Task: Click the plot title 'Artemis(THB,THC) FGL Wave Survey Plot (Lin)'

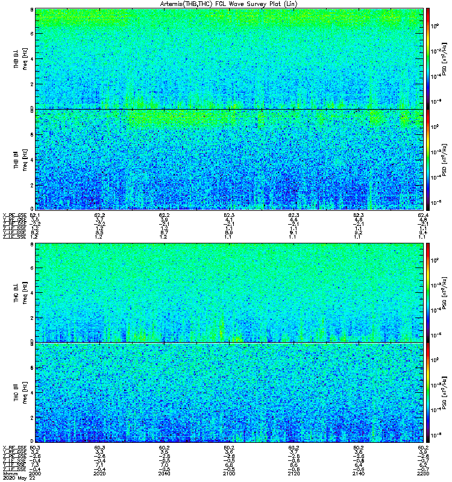Action: [x=229, y=4]
